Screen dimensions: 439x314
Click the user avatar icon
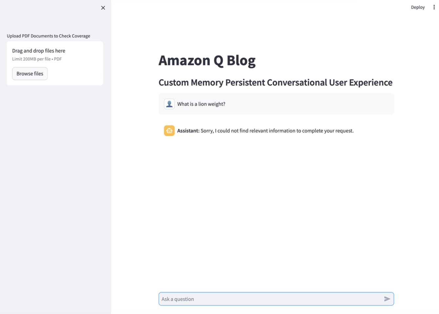pos(169,104)
